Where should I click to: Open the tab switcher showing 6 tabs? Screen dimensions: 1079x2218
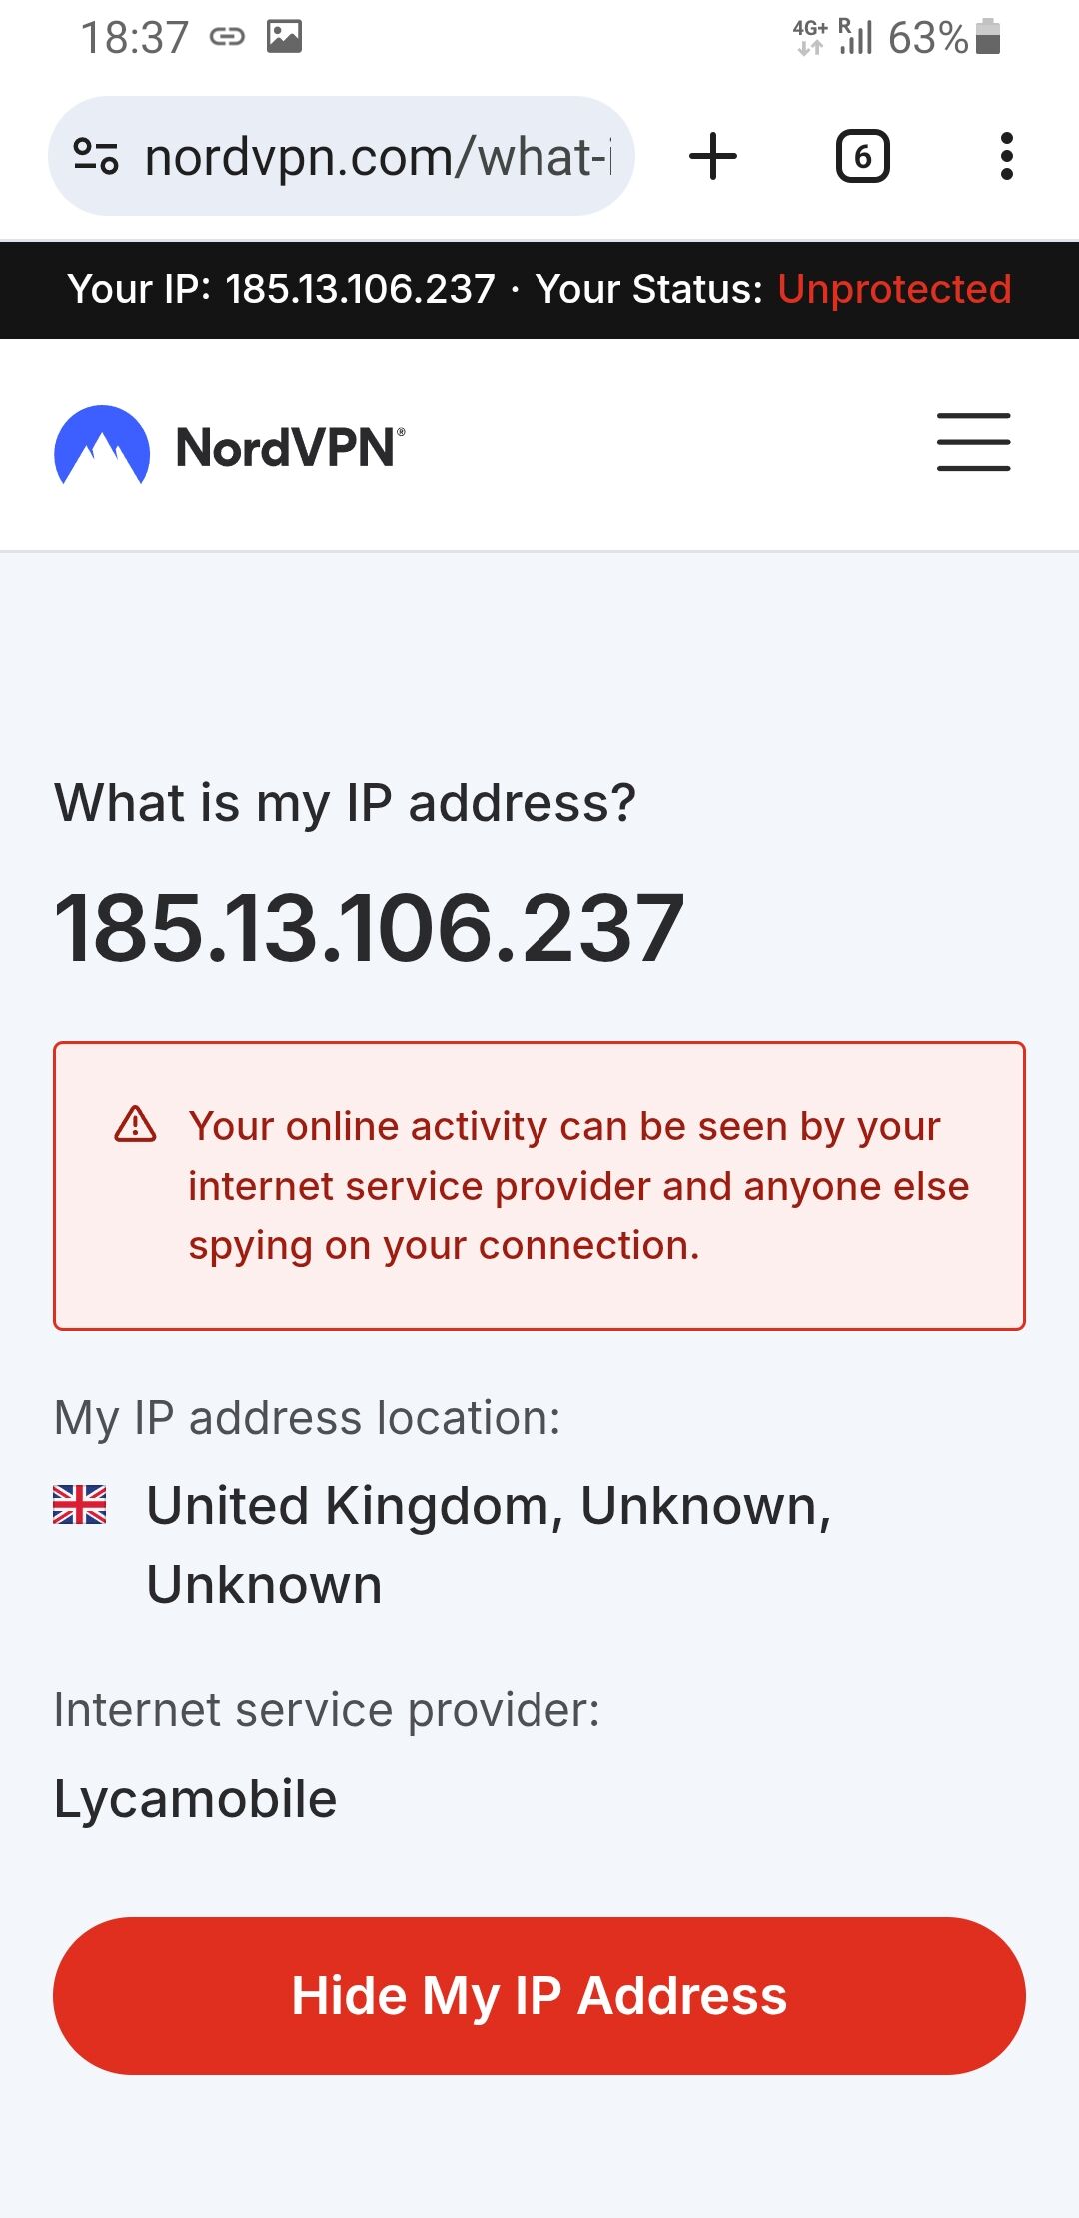(862, 157)
